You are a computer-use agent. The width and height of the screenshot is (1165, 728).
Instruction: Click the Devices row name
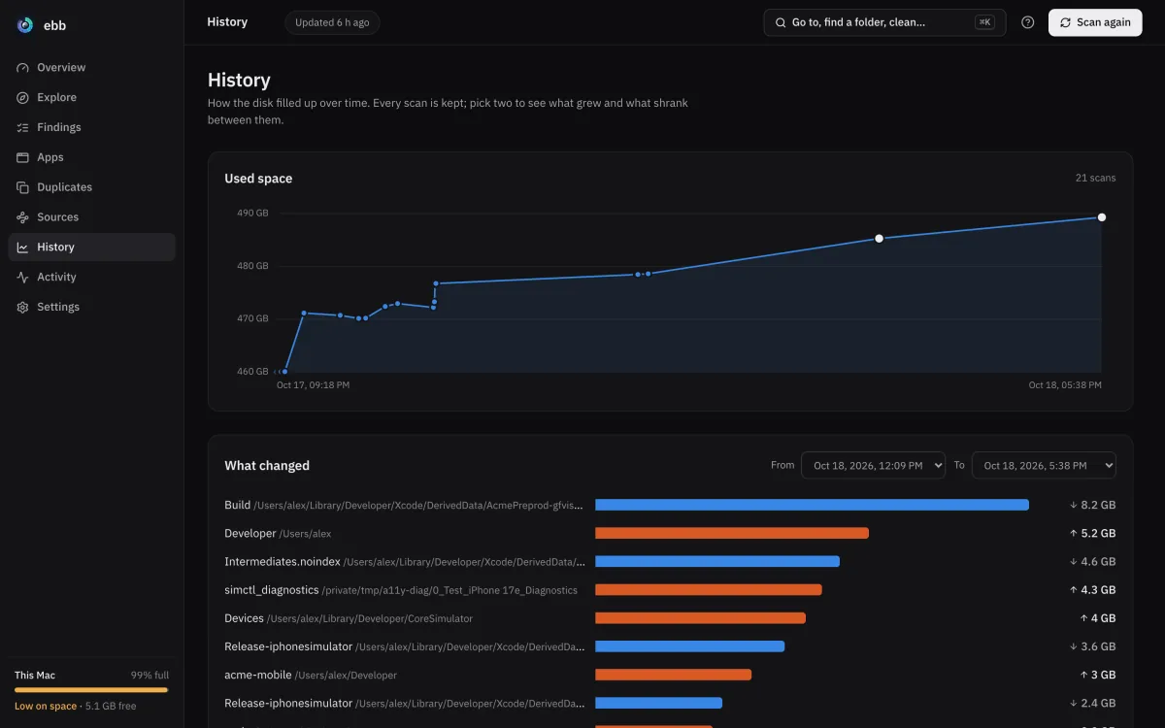[244, 618]
